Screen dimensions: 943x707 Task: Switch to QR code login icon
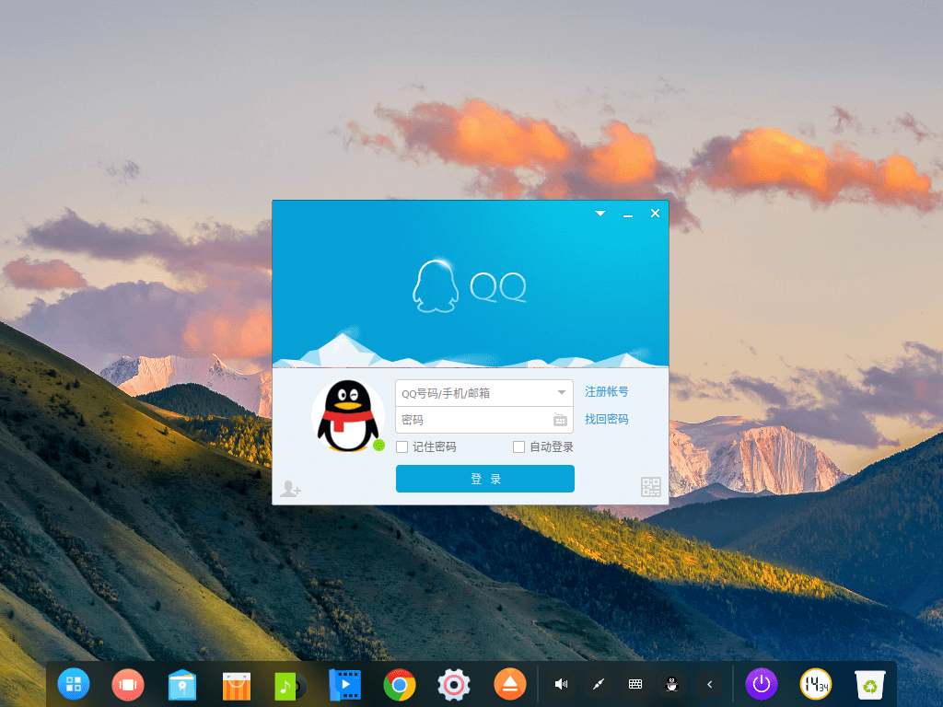[x=651, y=486]
